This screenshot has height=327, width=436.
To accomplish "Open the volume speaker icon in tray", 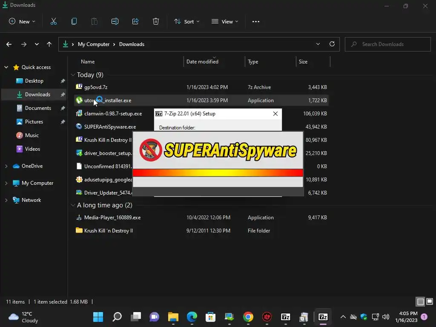I will 386,317.
